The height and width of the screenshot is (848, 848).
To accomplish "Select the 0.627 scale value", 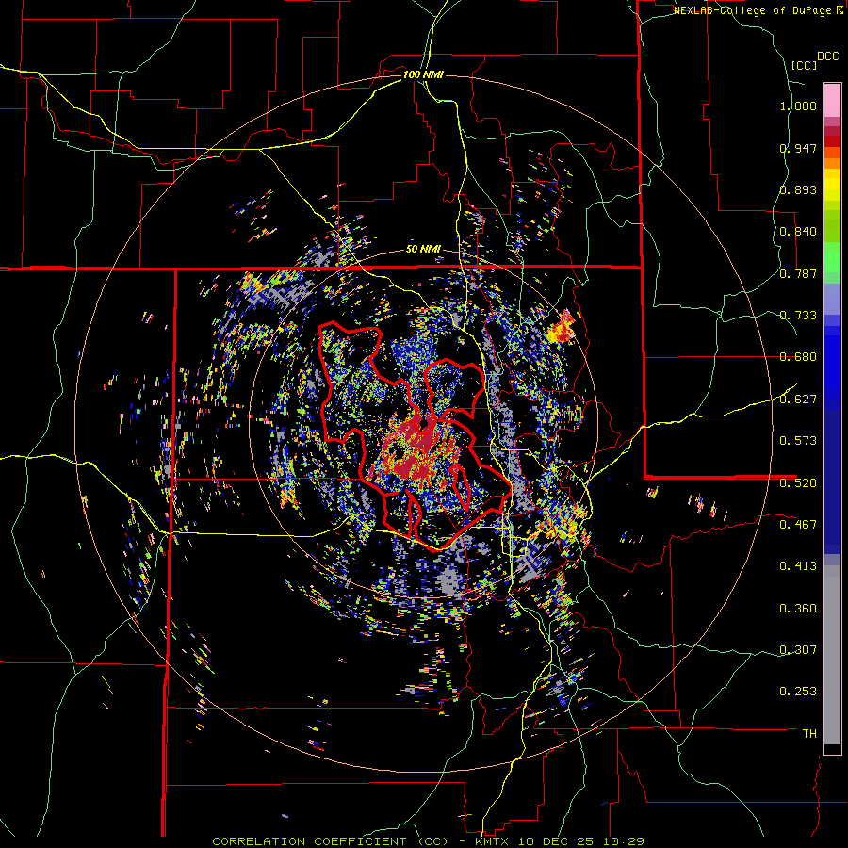I will (x=798, y=400).
